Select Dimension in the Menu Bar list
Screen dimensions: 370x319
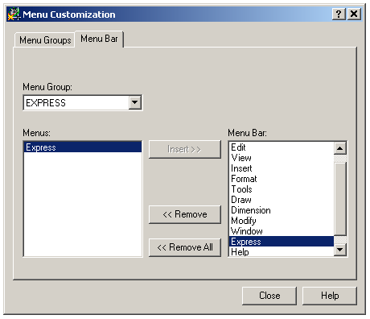(x=282, y=210)
